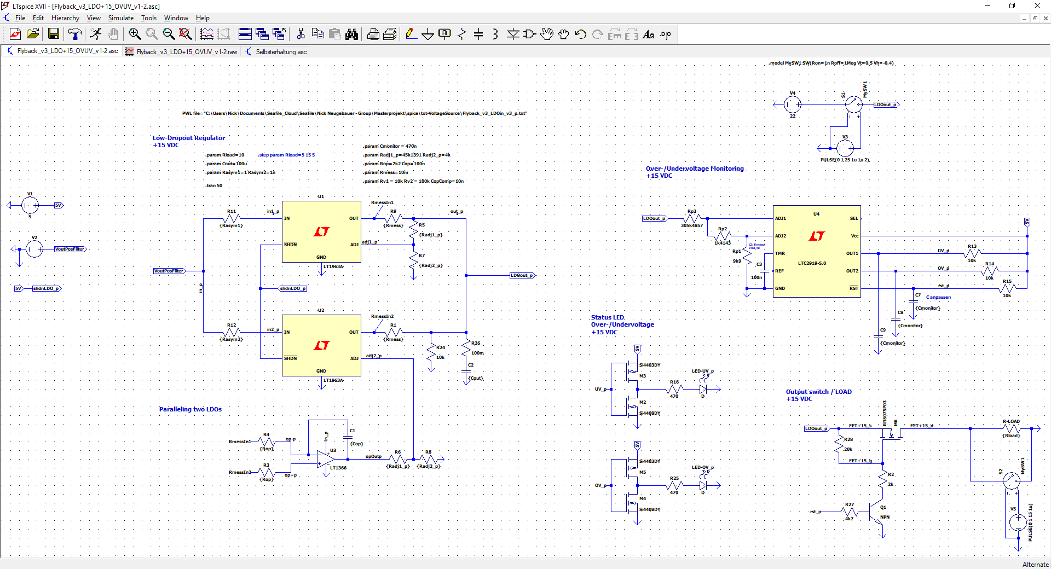
Task: Open the Control Panel hammer icon
Action: [75, 34]
